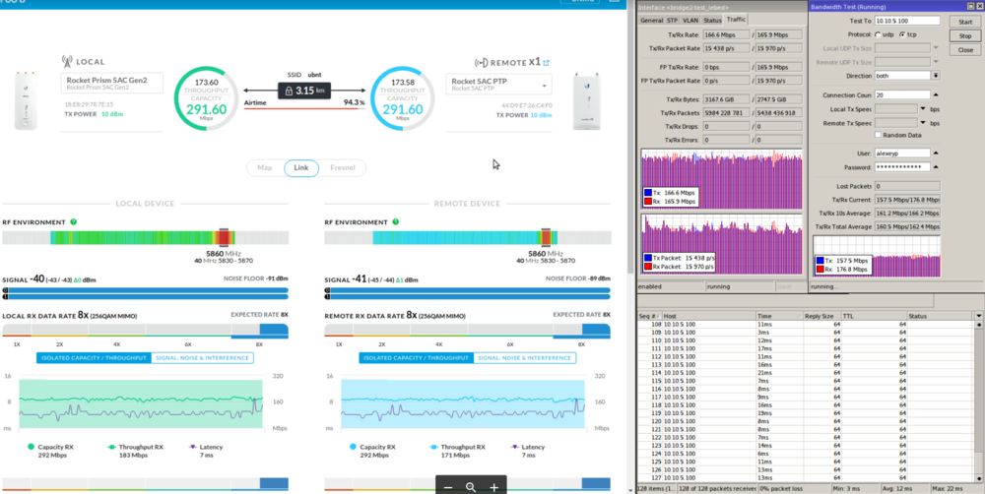
Task: Sort ping results by Host column
Action: pyautogui.click(x=708, y=316)
